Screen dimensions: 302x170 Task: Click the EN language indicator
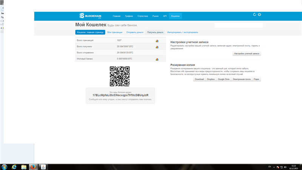[x=270, y=167]
